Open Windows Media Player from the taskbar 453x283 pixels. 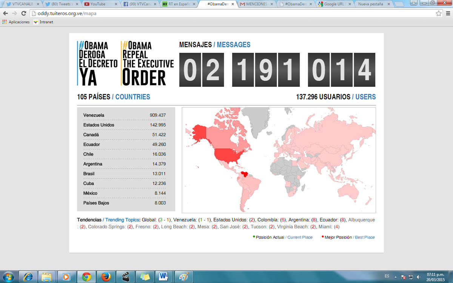click(67, 276)
